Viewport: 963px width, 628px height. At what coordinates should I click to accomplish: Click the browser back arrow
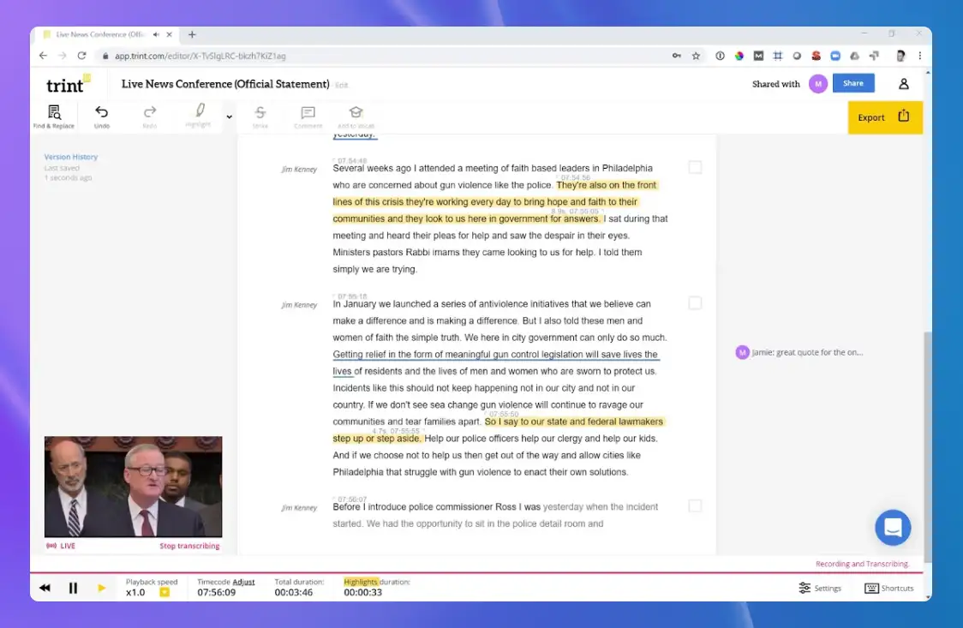click(43, 56)
